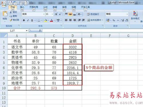Click the 合并后居中 merge and center button
This screenshot has width=143, height=107.
click(94, 20)
